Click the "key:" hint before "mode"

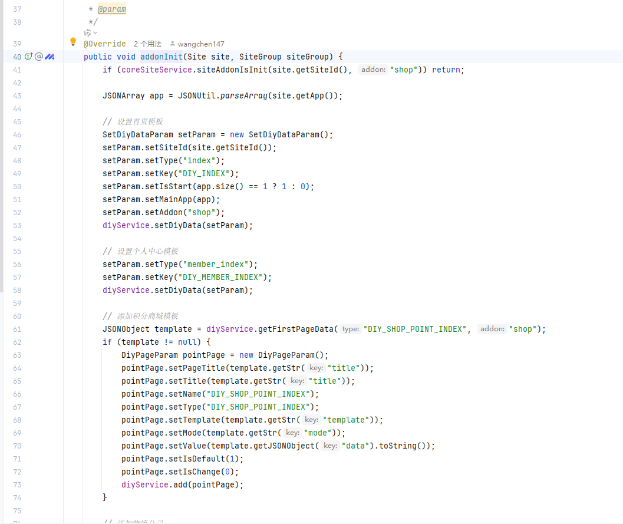[x=293, y=433]
